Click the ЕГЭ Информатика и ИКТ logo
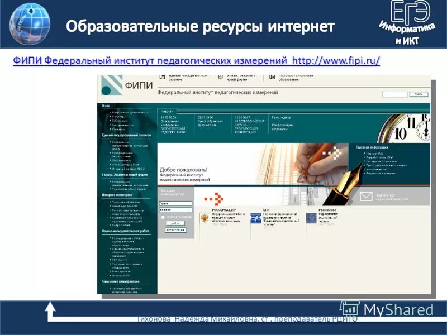Screen dimensions: 447x335 pyautogui.click(x=407, y=23)
